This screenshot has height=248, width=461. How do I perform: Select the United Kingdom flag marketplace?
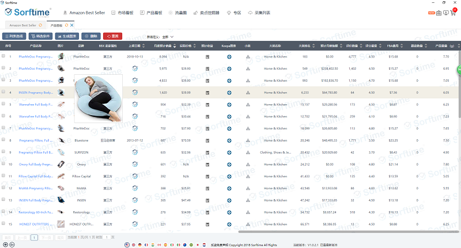pyautogui.click(x=134, y=245)
